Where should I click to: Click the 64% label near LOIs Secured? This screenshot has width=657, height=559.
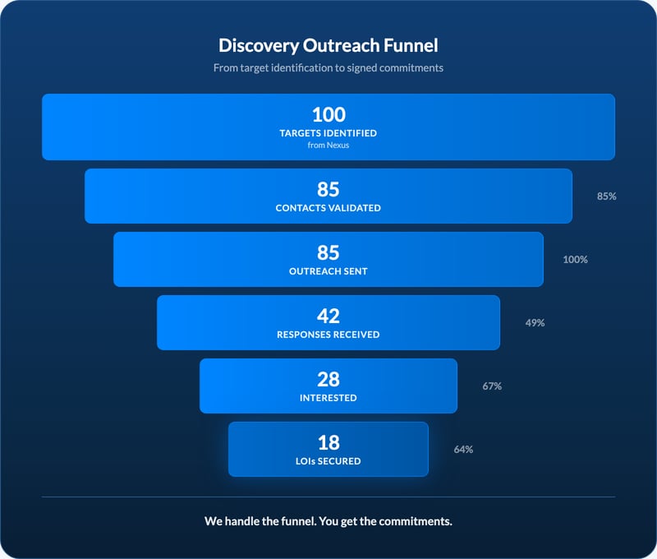[x=463, y=449]
